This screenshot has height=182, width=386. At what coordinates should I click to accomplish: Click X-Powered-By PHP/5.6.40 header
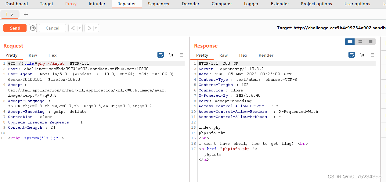point(229,95)
